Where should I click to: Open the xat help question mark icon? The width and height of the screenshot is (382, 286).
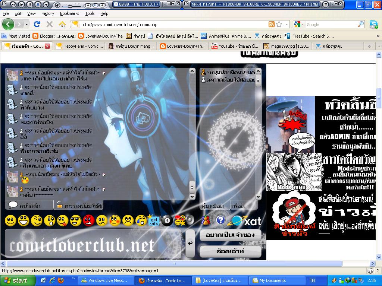point(221,220)
